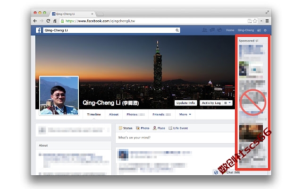Go to Home in the Facebook bar
The width and height of the screenshot is (302, 189).
coord(230,30)
